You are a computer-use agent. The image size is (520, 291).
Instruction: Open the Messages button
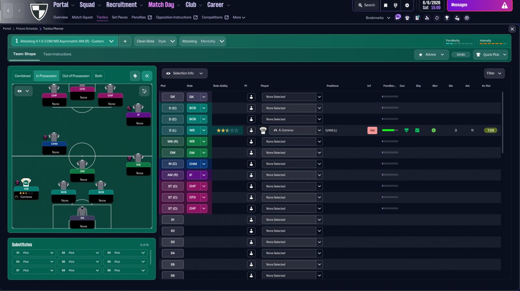coord(479,5)
